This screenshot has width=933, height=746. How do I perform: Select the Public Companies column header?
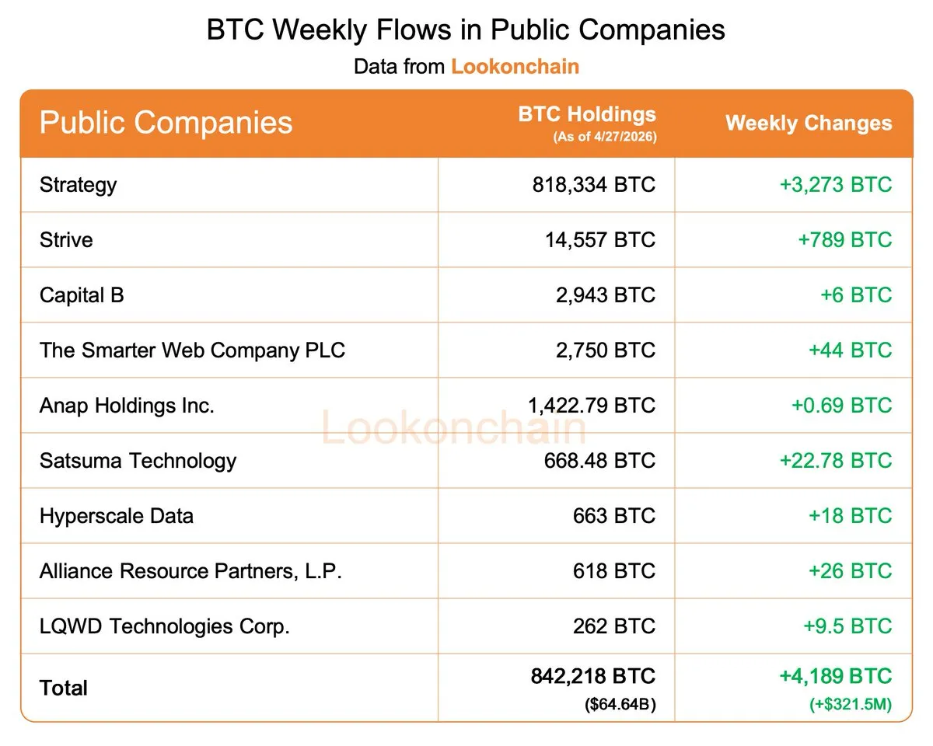pyautogui.click(x=166, y=123)
